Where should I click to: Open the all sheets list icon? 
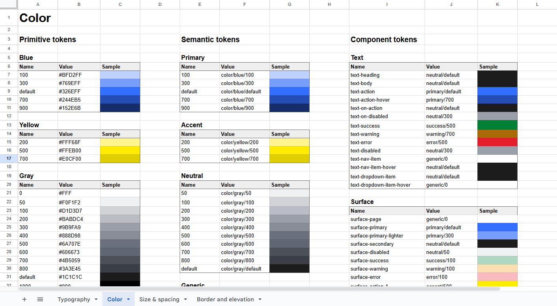[x=40, y=299]
